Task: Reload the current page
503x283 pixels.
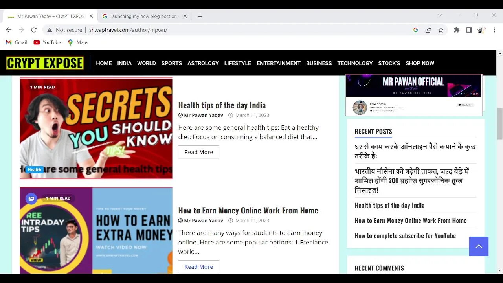Action: click(34, 30)
